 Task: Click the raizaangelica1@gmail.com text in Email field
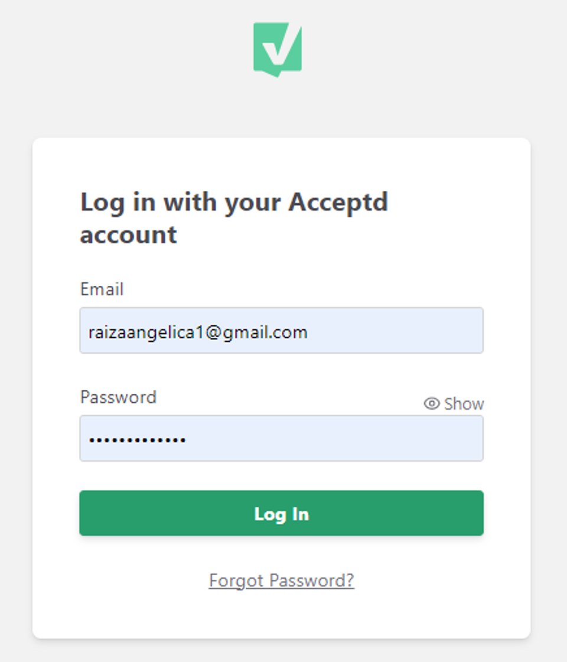coord(198,332)
